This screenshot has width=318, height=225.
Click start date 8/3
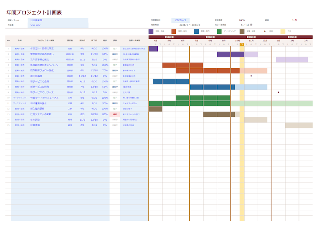coord(82,114)
